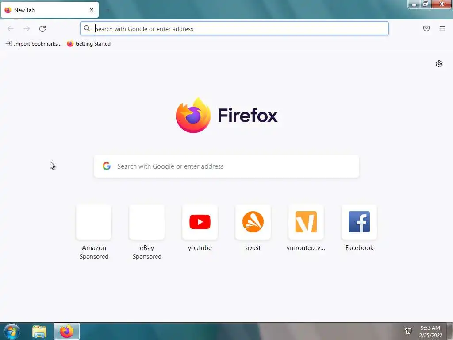Screen dimensions: 453x340
Task: Click the Amazon label text
Action: (x=94, y=248)
